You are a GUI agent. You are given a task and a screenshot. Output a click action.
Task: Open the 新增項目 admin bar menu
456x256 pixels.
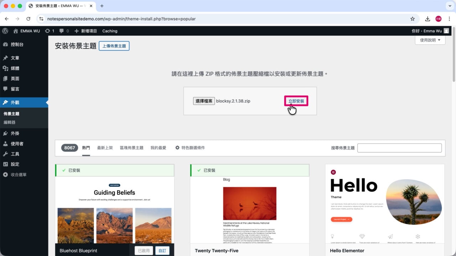(85, 31)
